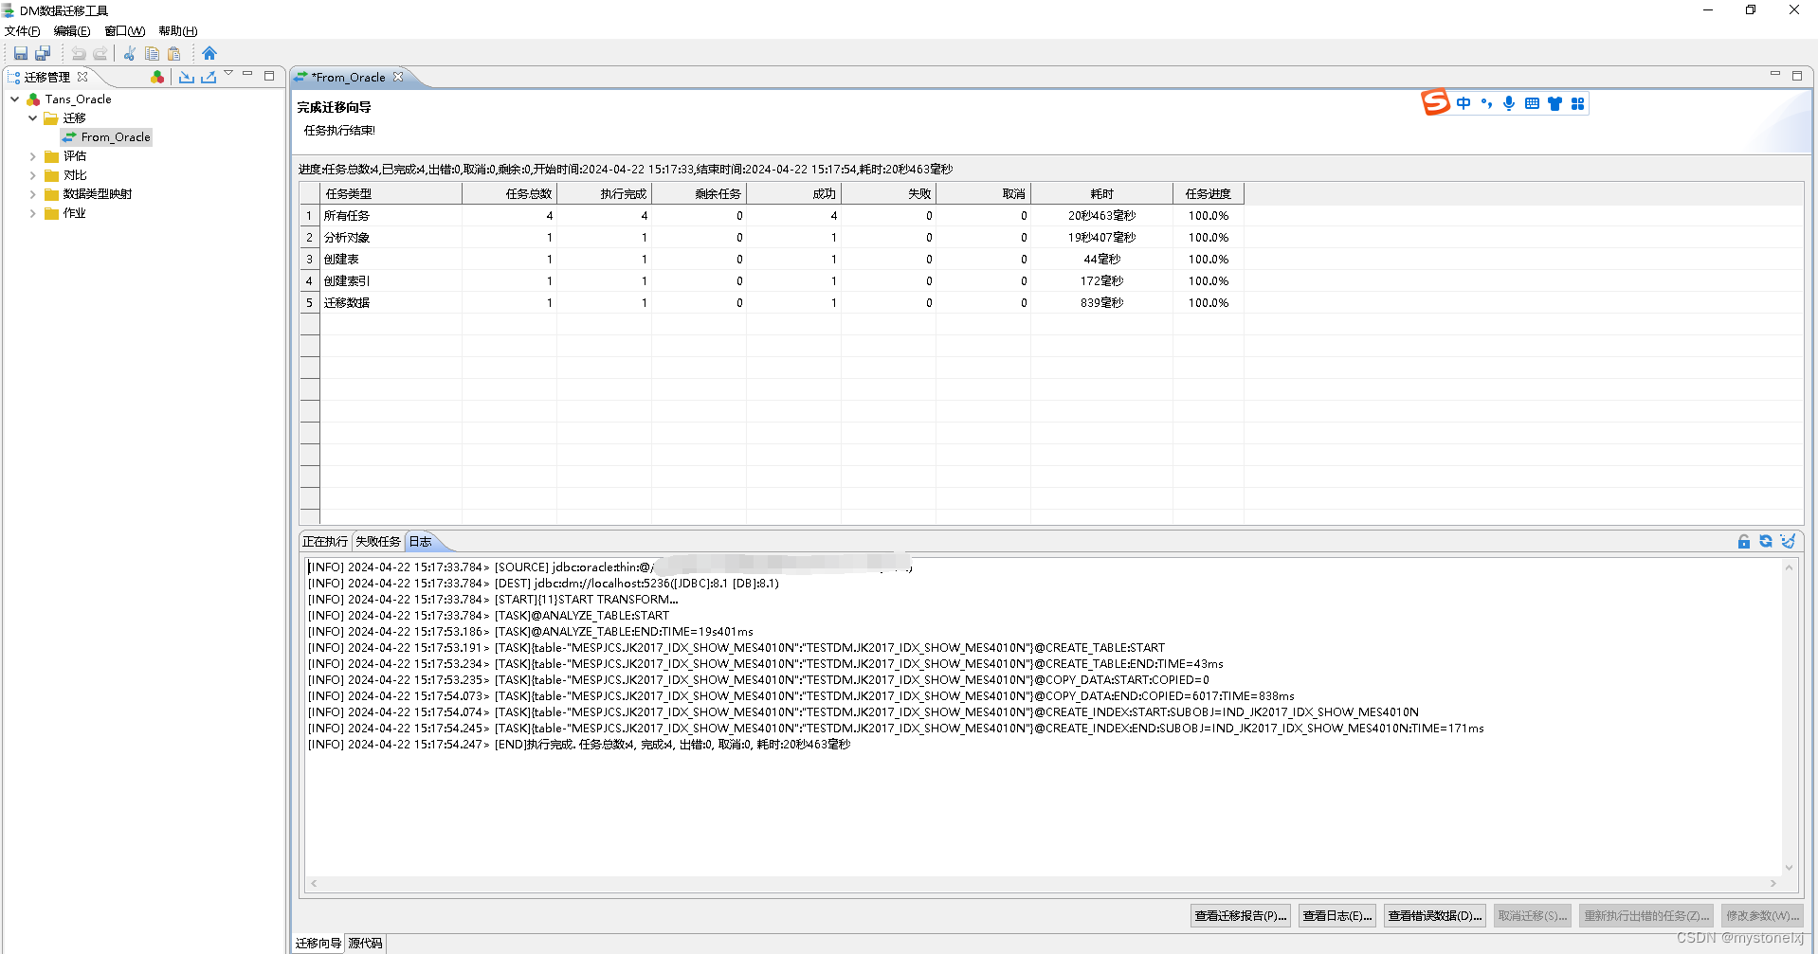The width and height of the screenshot is (1818, 954).
Task: Toggle Chinese/English input mode (中)
Action: [1463, 103]
